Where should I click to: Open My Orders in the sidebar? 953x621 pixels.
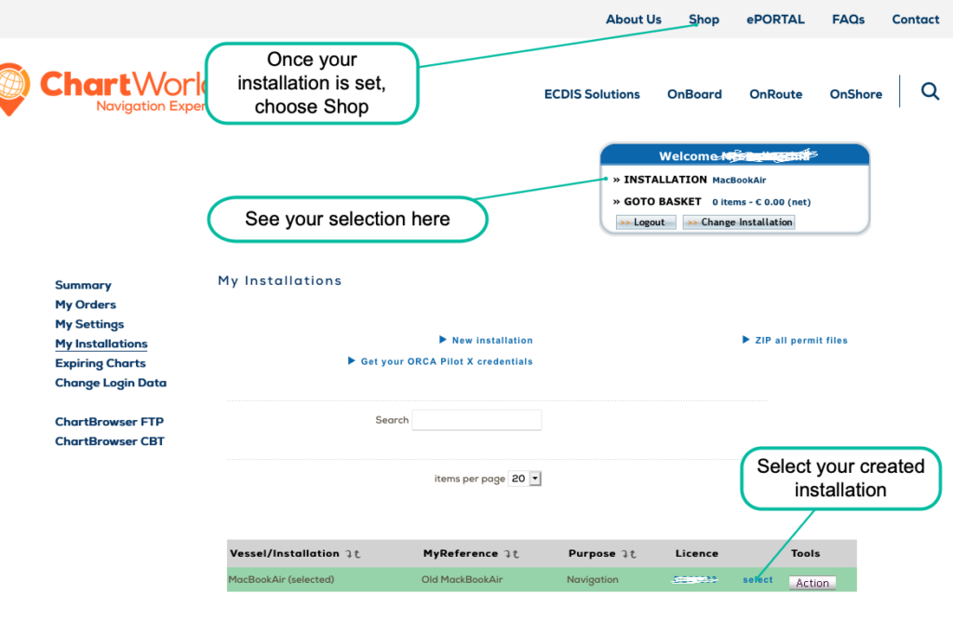click(85, 304)
